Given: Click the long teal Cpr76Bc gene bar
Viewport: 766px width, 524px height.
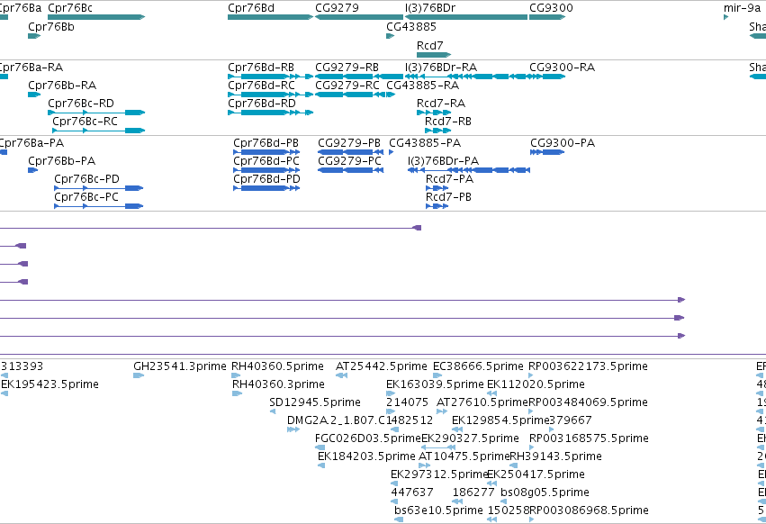Looking at the screenshot, I should tap(96, 17).
